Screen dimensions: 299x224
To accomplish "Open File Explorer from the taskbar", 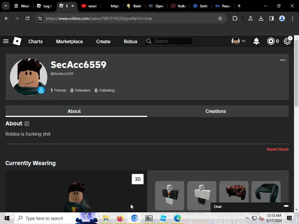I will [x=106, y=218].
